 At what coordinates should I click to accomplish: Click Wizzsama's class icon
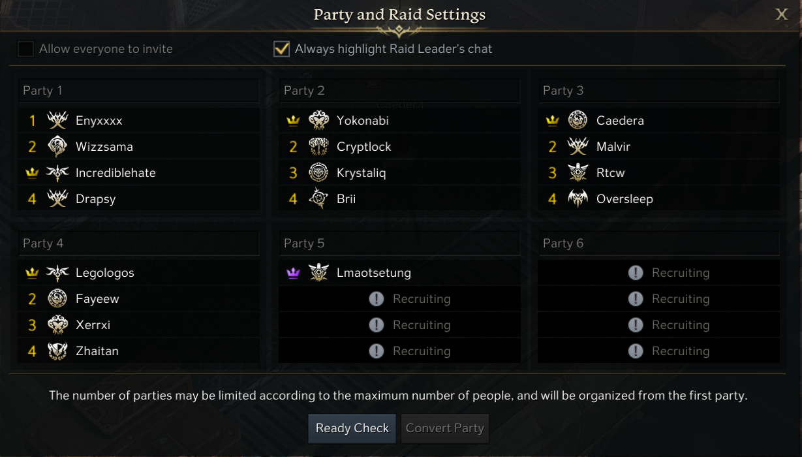pyautogui.click(x=57, y=147)
